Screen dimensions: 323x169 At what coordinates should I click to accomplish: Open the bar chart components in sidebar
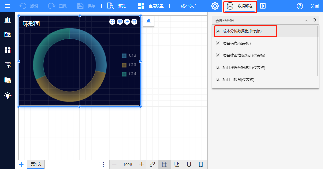click(x=7, y=19)
